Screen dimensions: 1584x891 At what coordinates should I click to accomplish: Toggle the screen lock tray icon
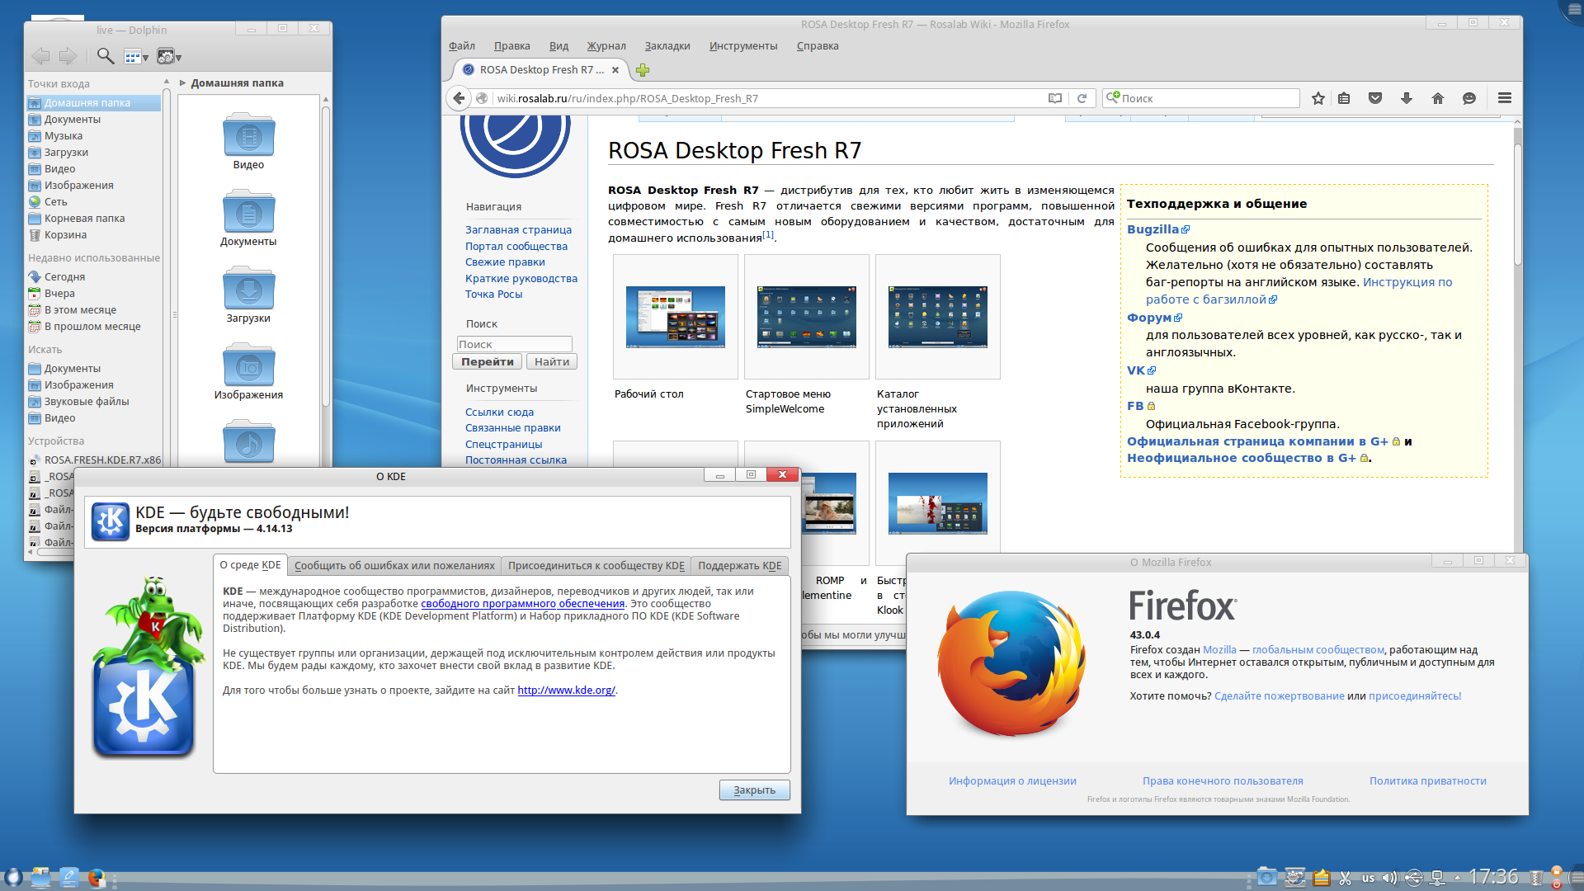[1558, 871]
